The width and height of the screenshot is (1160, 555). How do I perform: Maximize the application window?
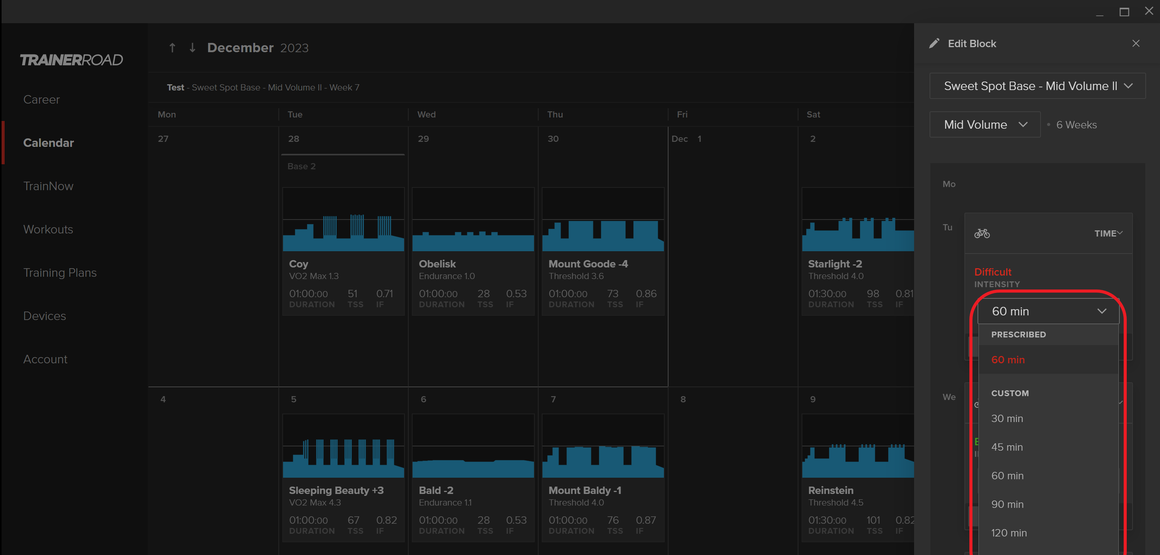1124,12
